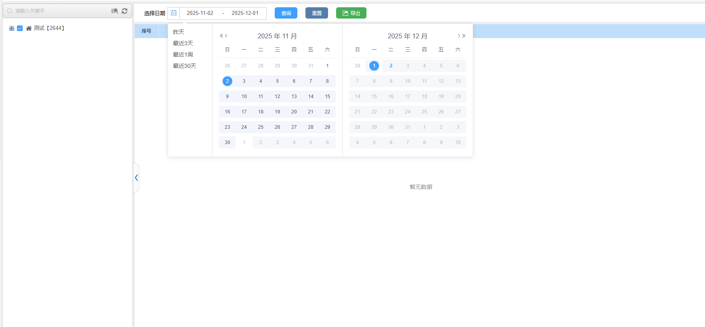Viewport: 705px width, 327px height.
Task: Uncheck the 测试【2644】 checkbox
Action: [20, 28]
